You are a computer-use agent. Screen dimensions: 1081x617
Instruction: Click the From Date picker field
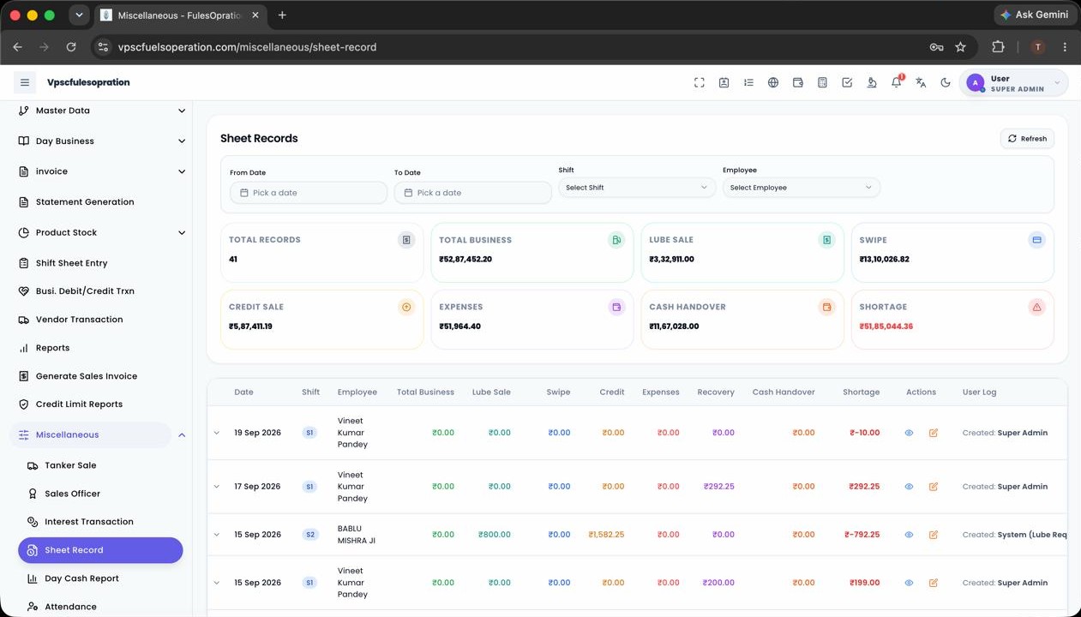309,193
